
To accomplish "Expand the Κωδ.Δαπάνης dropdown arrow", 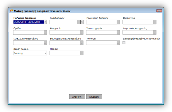I will pos(82,22).
